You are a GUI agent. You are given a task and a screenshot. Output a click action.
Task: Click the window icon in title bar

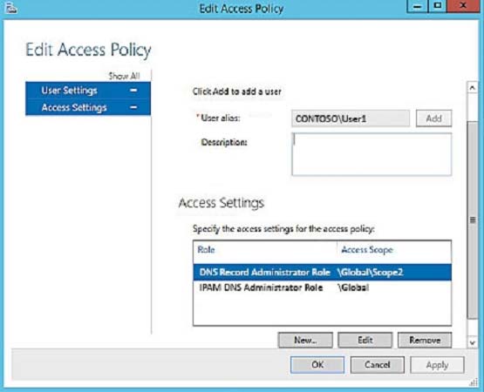coord(10,8)
